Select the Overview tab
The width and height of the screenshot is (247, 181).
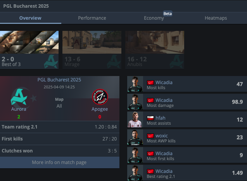pos(30,18)
